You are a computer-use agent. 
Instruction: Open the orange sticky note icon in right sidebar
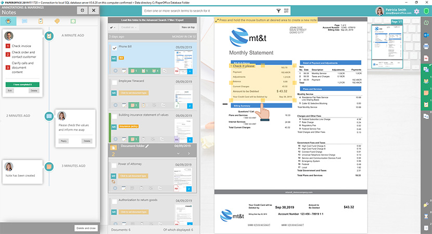(x=426, y=93)
